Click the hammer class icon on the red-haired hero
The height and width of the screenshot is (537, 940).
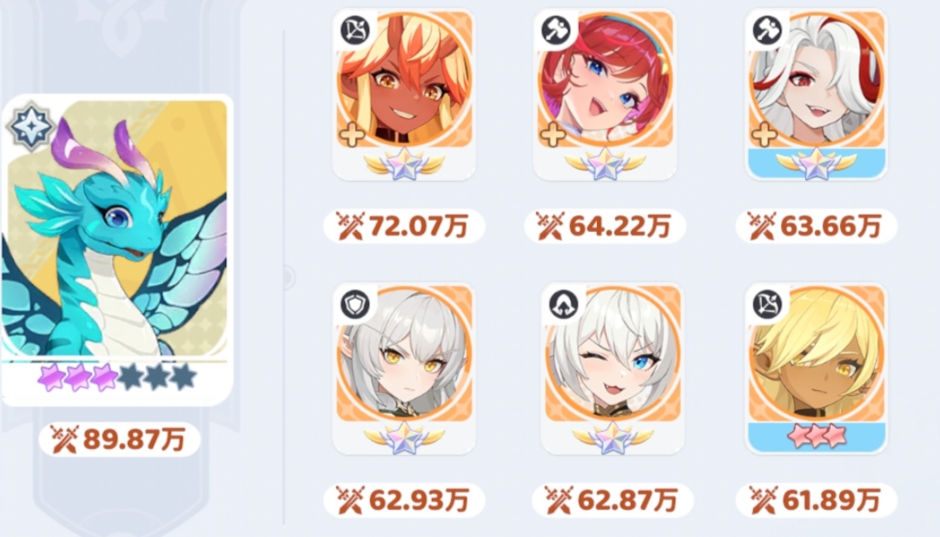coord(556,30)
